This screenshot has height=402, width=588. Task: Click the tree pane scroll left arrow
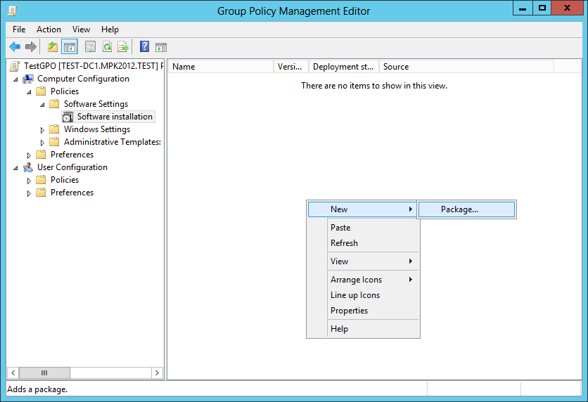13,372
